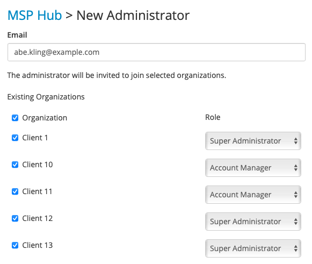Open the Client 1 role dropdown
This screenshot has height=264, width=312.
253,141
